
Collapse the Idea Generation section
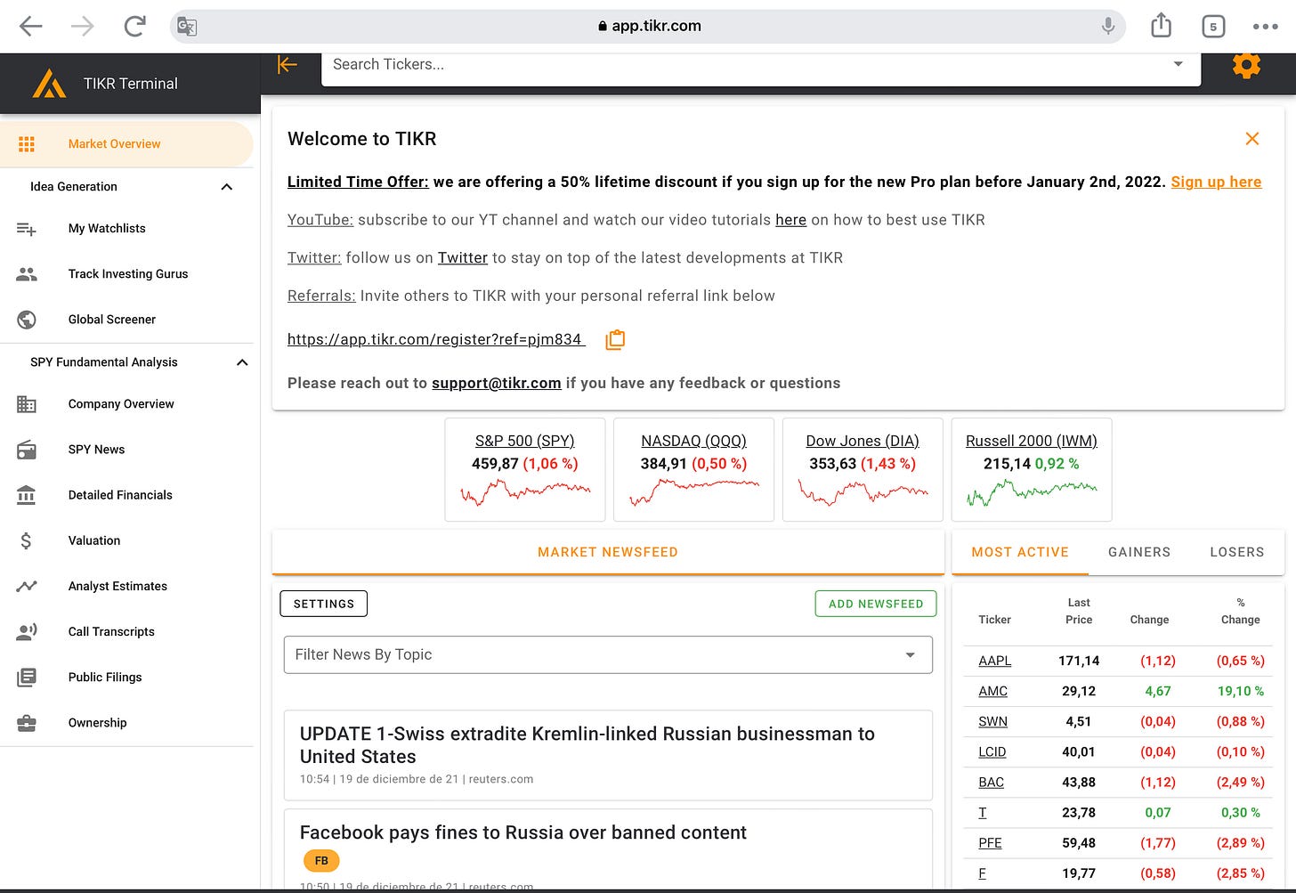(226, 187)
